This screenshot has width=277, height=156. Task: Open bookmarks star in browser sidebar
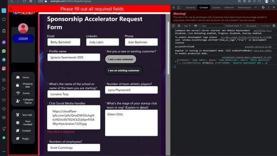4,19
